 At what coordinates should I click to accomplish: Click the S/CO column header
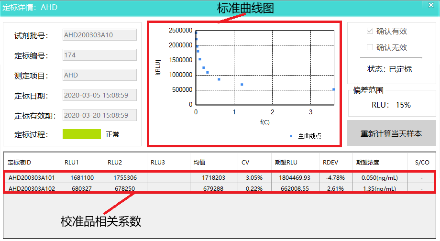[422, 162]
